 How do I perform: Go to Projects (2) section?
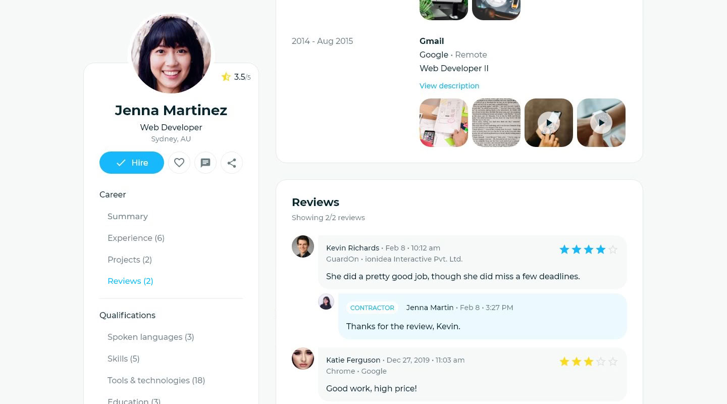click(130, 260)
